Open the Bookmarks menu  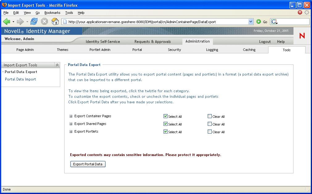tap(52, 13)
